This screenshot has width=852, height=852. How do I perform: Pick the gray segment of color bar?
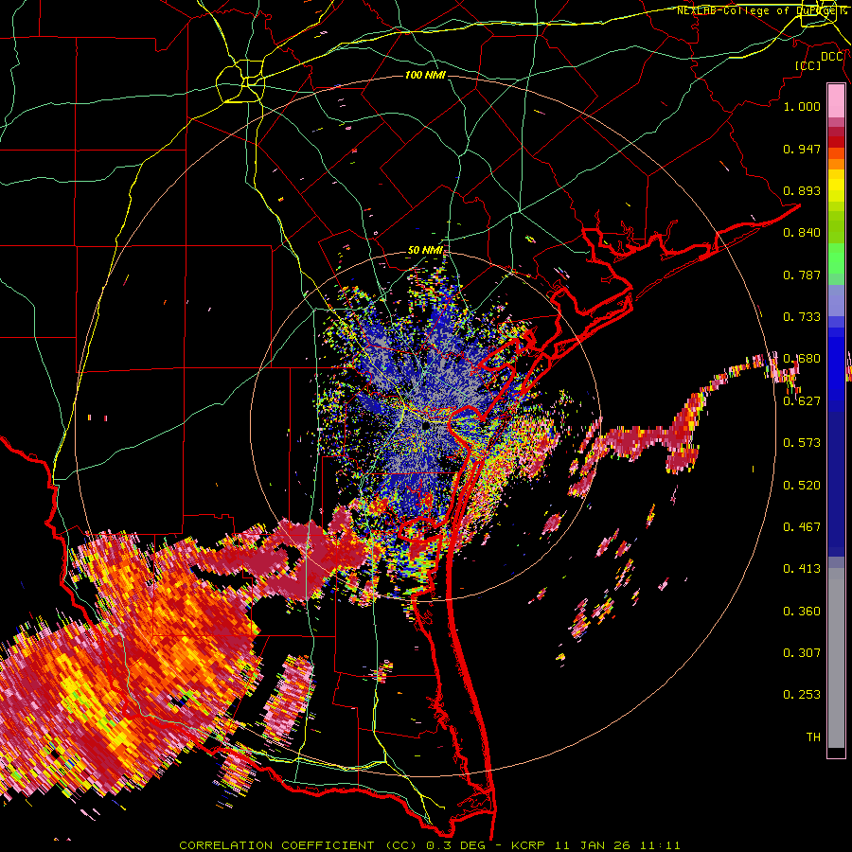[836, 658]
